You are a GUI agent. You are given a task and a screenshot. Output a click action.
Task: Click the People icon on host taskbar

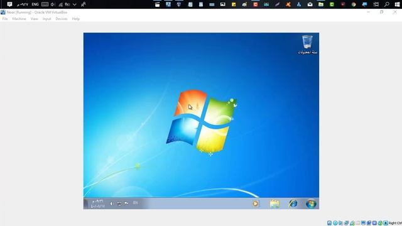coord(84,4)
